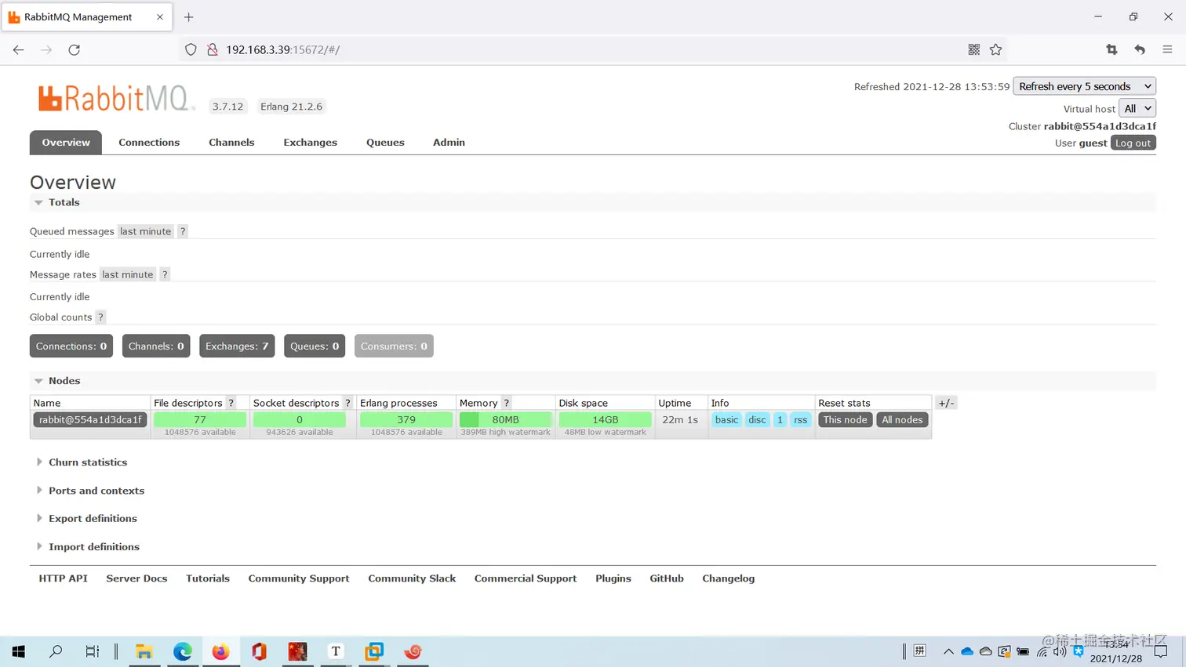The width and height of the screenshot is (1186, 667).
Task: Reset stats for This node
Action: [845, 420]
